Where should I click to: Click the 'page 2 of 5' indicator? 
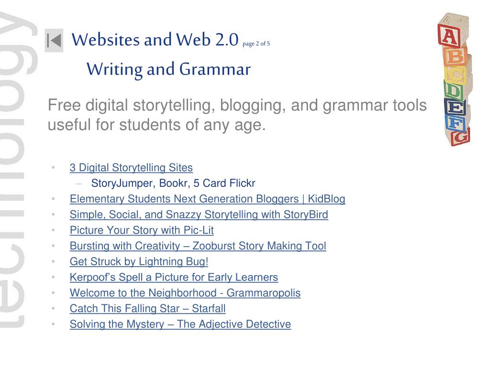click(256, 43)
